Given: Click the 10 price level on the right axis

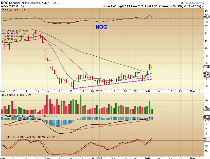Looking at the screenshot, I should pyautogui.click(x=206, y=48).
